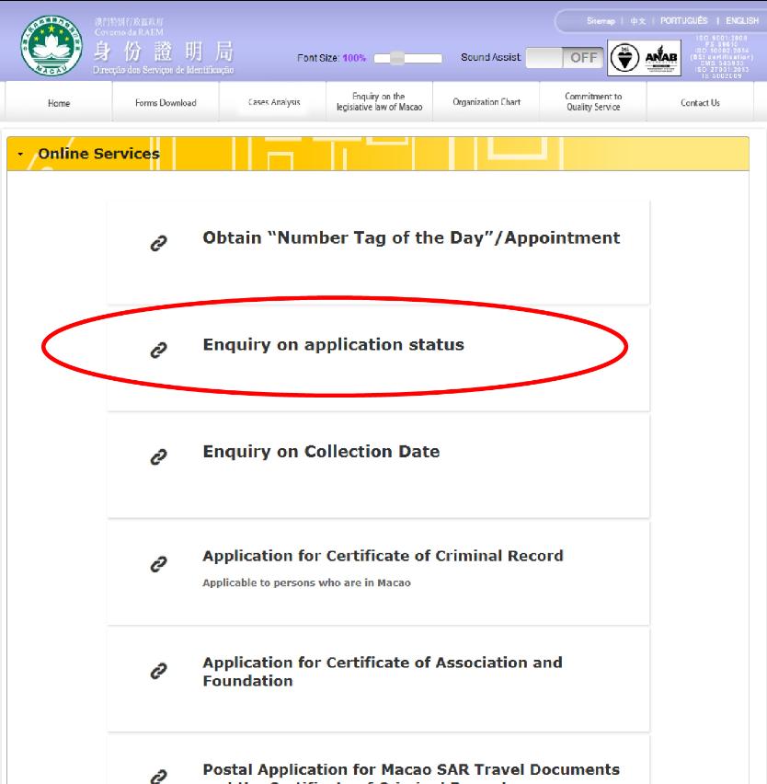Image resolution: width=767 pixels, height=784 pixels.
Task: Open the Sitemap link
Action: point(601,21)
